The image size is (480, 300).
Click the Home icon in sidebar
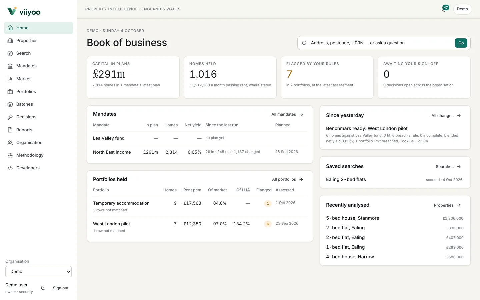tap(10, 28)
